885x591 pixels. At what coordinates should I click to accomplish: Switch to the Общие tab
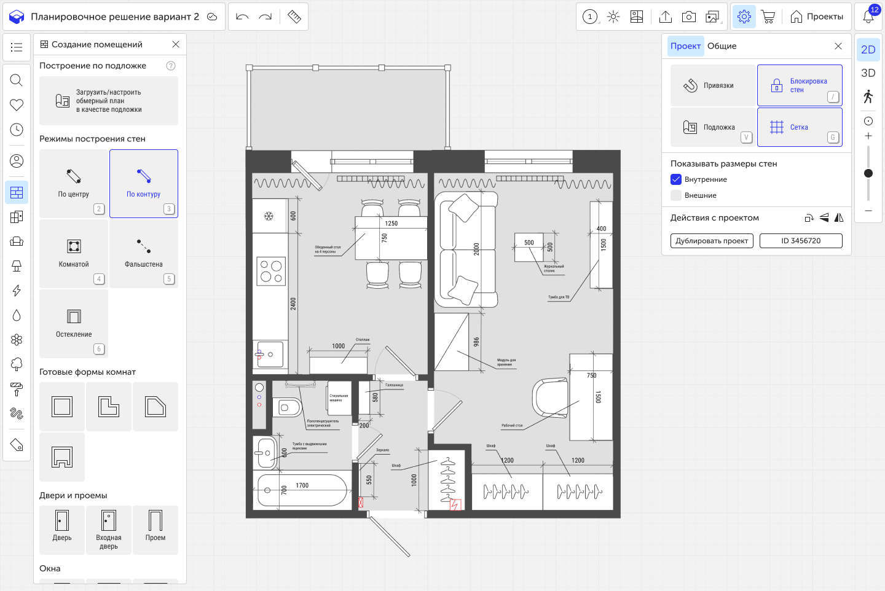722,46
